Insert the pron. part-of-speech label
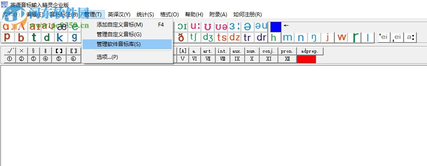 pyautogui.click(x=287, y=51)
